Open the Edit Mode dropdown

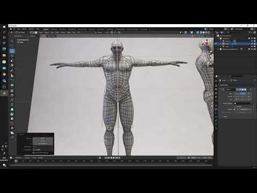pos(20,32)
